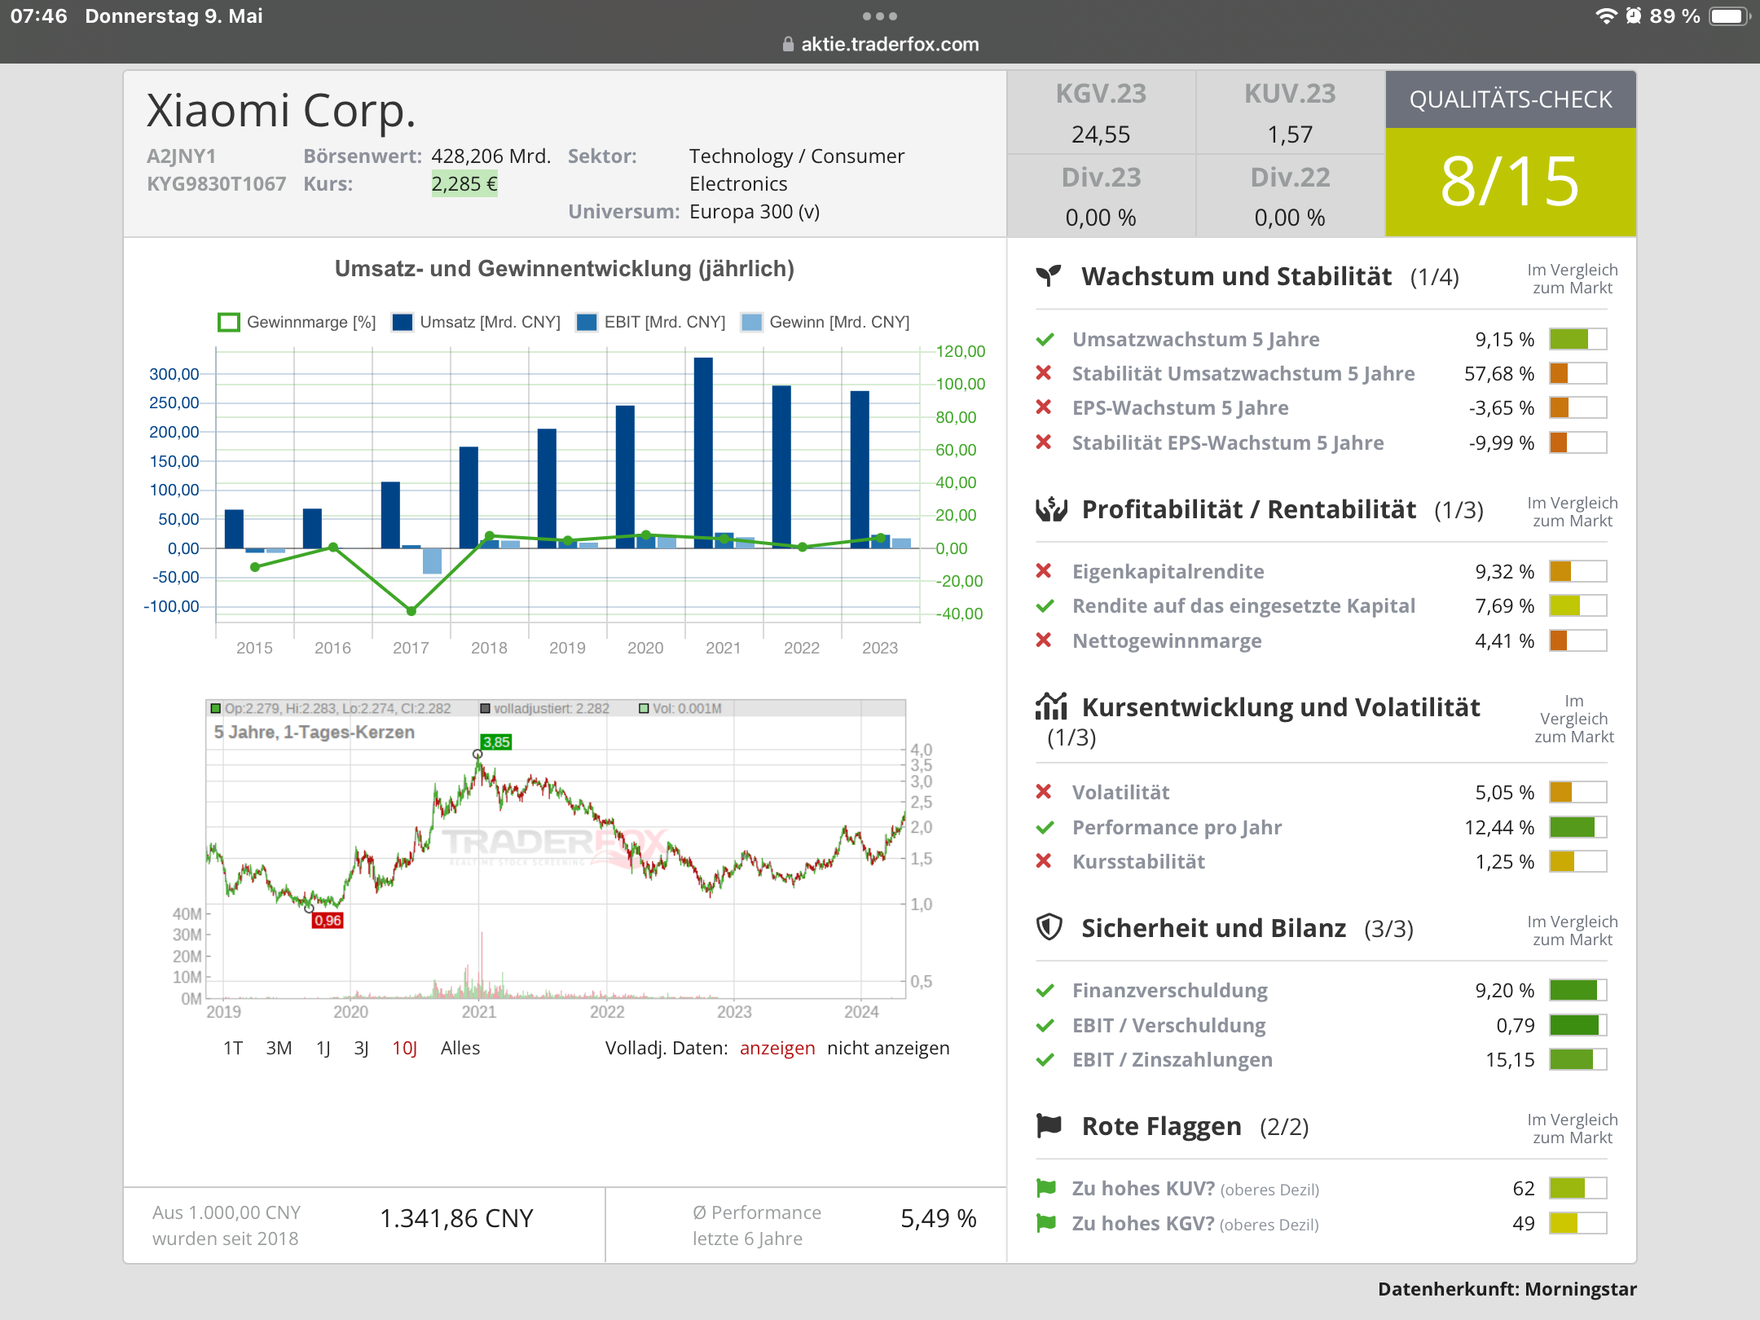Click the black flag icon beside Rote Flaggen

tap(1049, 1125)
